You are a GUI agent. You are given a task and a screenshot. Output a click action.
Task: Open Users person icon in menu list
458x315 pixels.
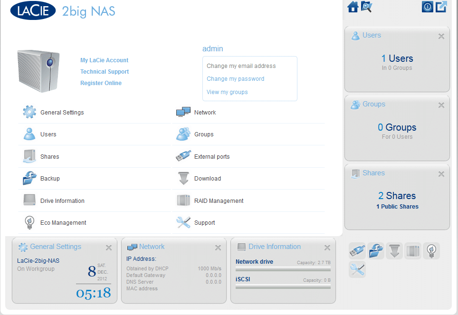(x=29, y=134)
